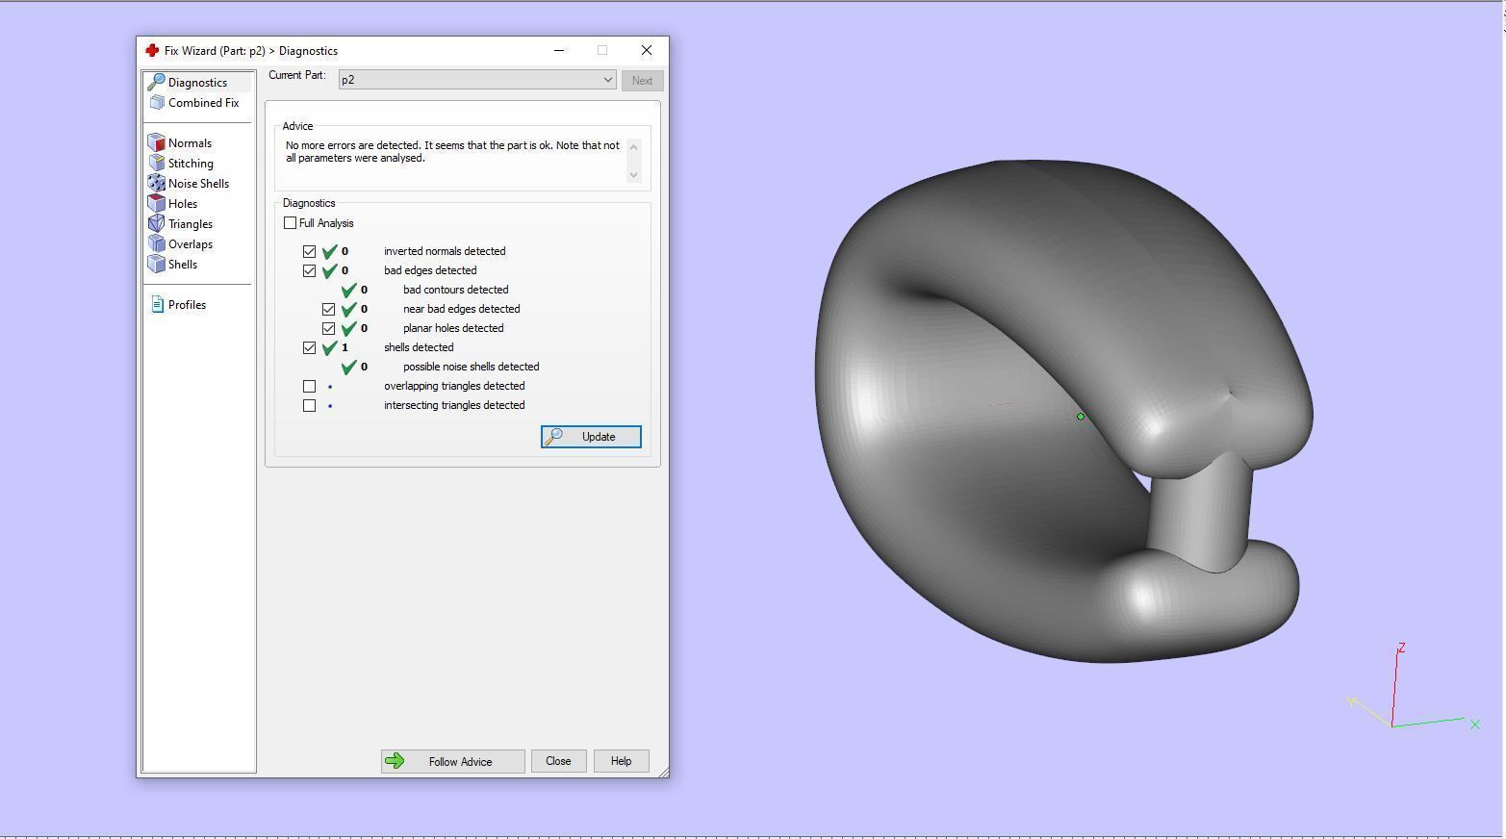Uncheck planar holes detected checkbox

(328, 329)
